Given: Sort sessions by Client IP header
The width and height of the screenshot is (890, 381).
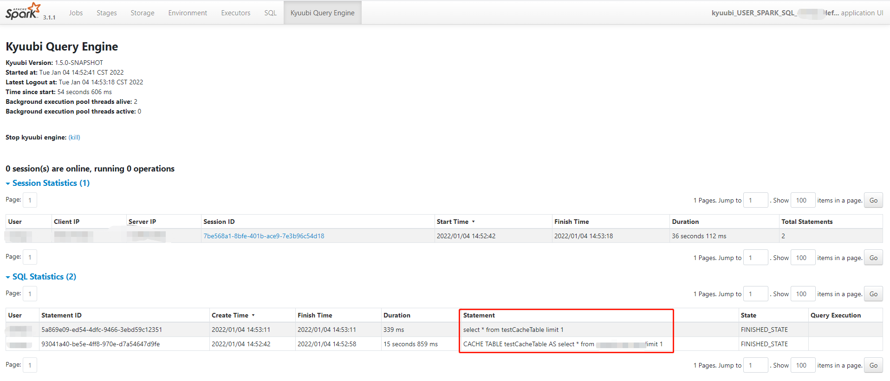Looking at the screenshot, I should [x=66, y=222].
